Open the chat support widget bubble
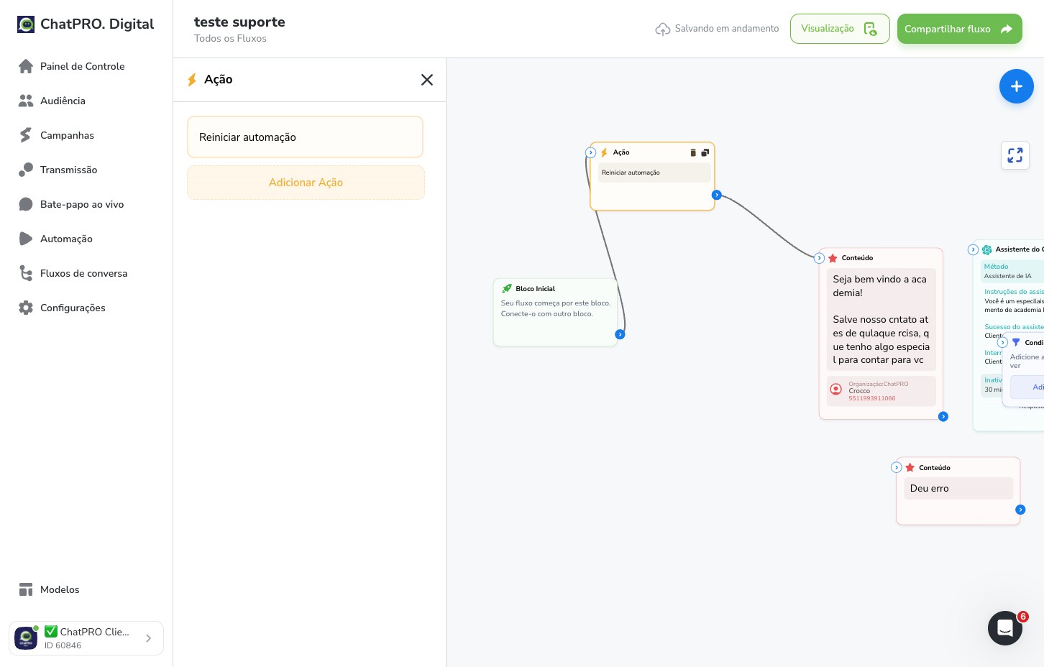 (x=1005, y=628)
